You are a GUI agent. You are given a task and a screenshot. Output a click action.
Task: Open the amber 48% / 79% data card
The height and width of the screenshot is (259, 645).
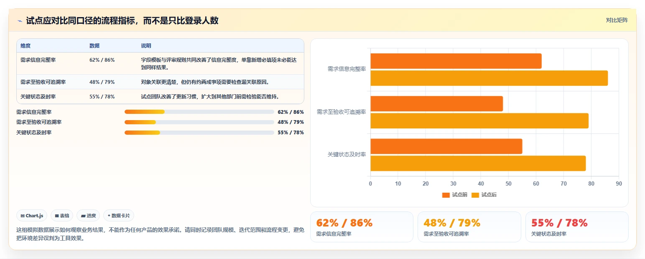[x=469, y=227]
